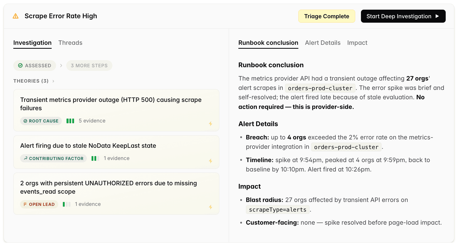Select the Runbook conclusion tab
Viewport: 459px width, 246px height.
click(x=268, y=43)
